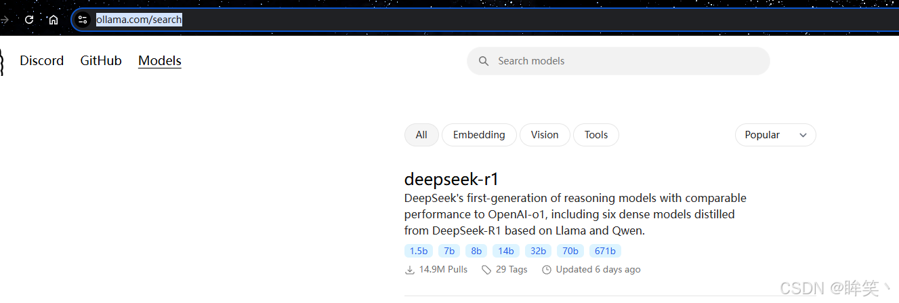Select the All filter

pos(421,135)
